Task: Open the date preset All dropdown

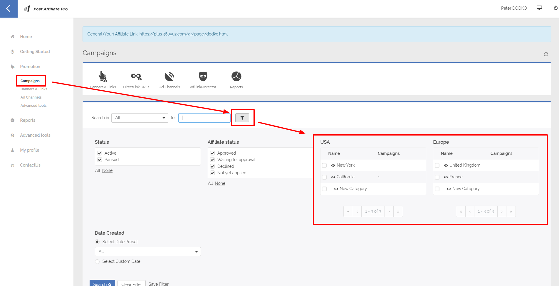Action: [148, 251]
